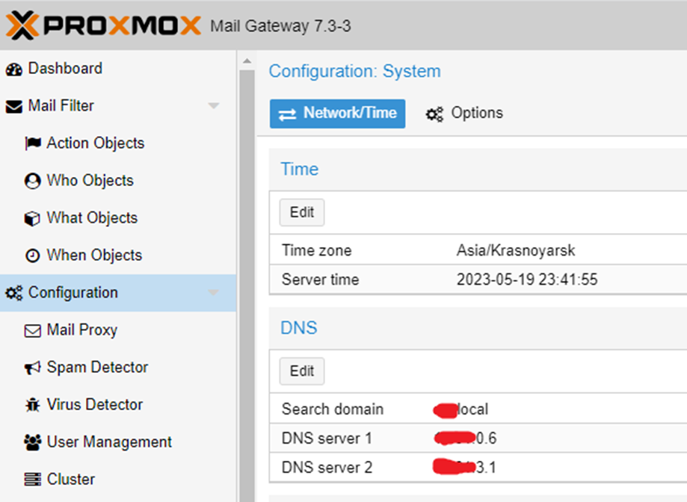Image resolution: width=687 pixels, height=502 pixels.
Task: Click the Network/Time arrows icon
Action: click(x=287, y=114)
